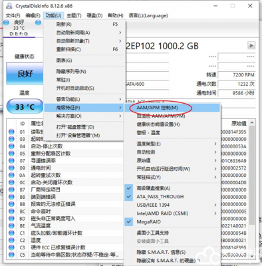Expand the USB/IEEE 1394 submenu

click(x=172, y=205)
